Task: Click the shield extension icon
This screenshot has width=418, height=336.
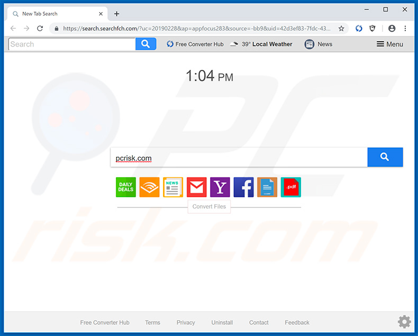Action: (x=372, y=28)
